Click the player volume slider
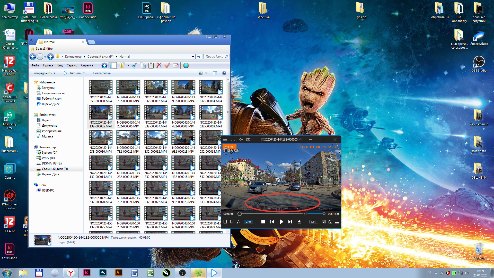The image size is (494, 278). tap(315, 214)
